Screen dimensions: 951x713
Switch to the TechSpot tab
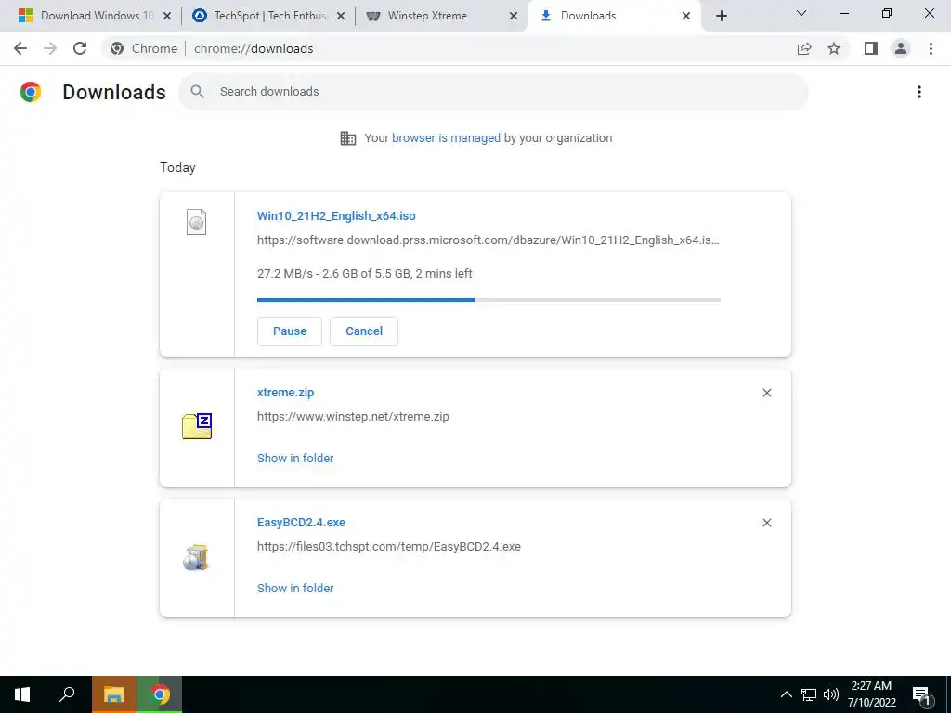[268, 16]
